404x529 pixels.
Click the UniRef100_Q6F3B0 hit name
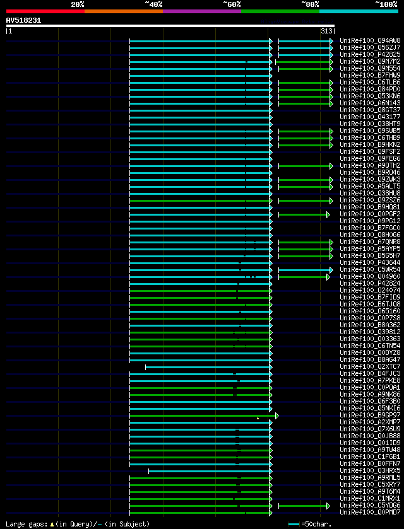click(370, 402)
